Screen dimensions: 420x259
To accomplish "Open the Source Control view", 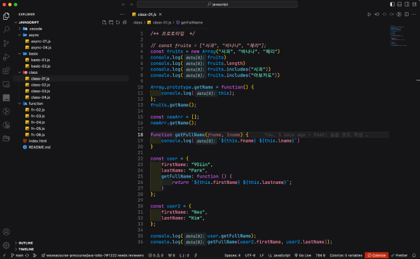I will pyautogui.click(x=6, y=43).
